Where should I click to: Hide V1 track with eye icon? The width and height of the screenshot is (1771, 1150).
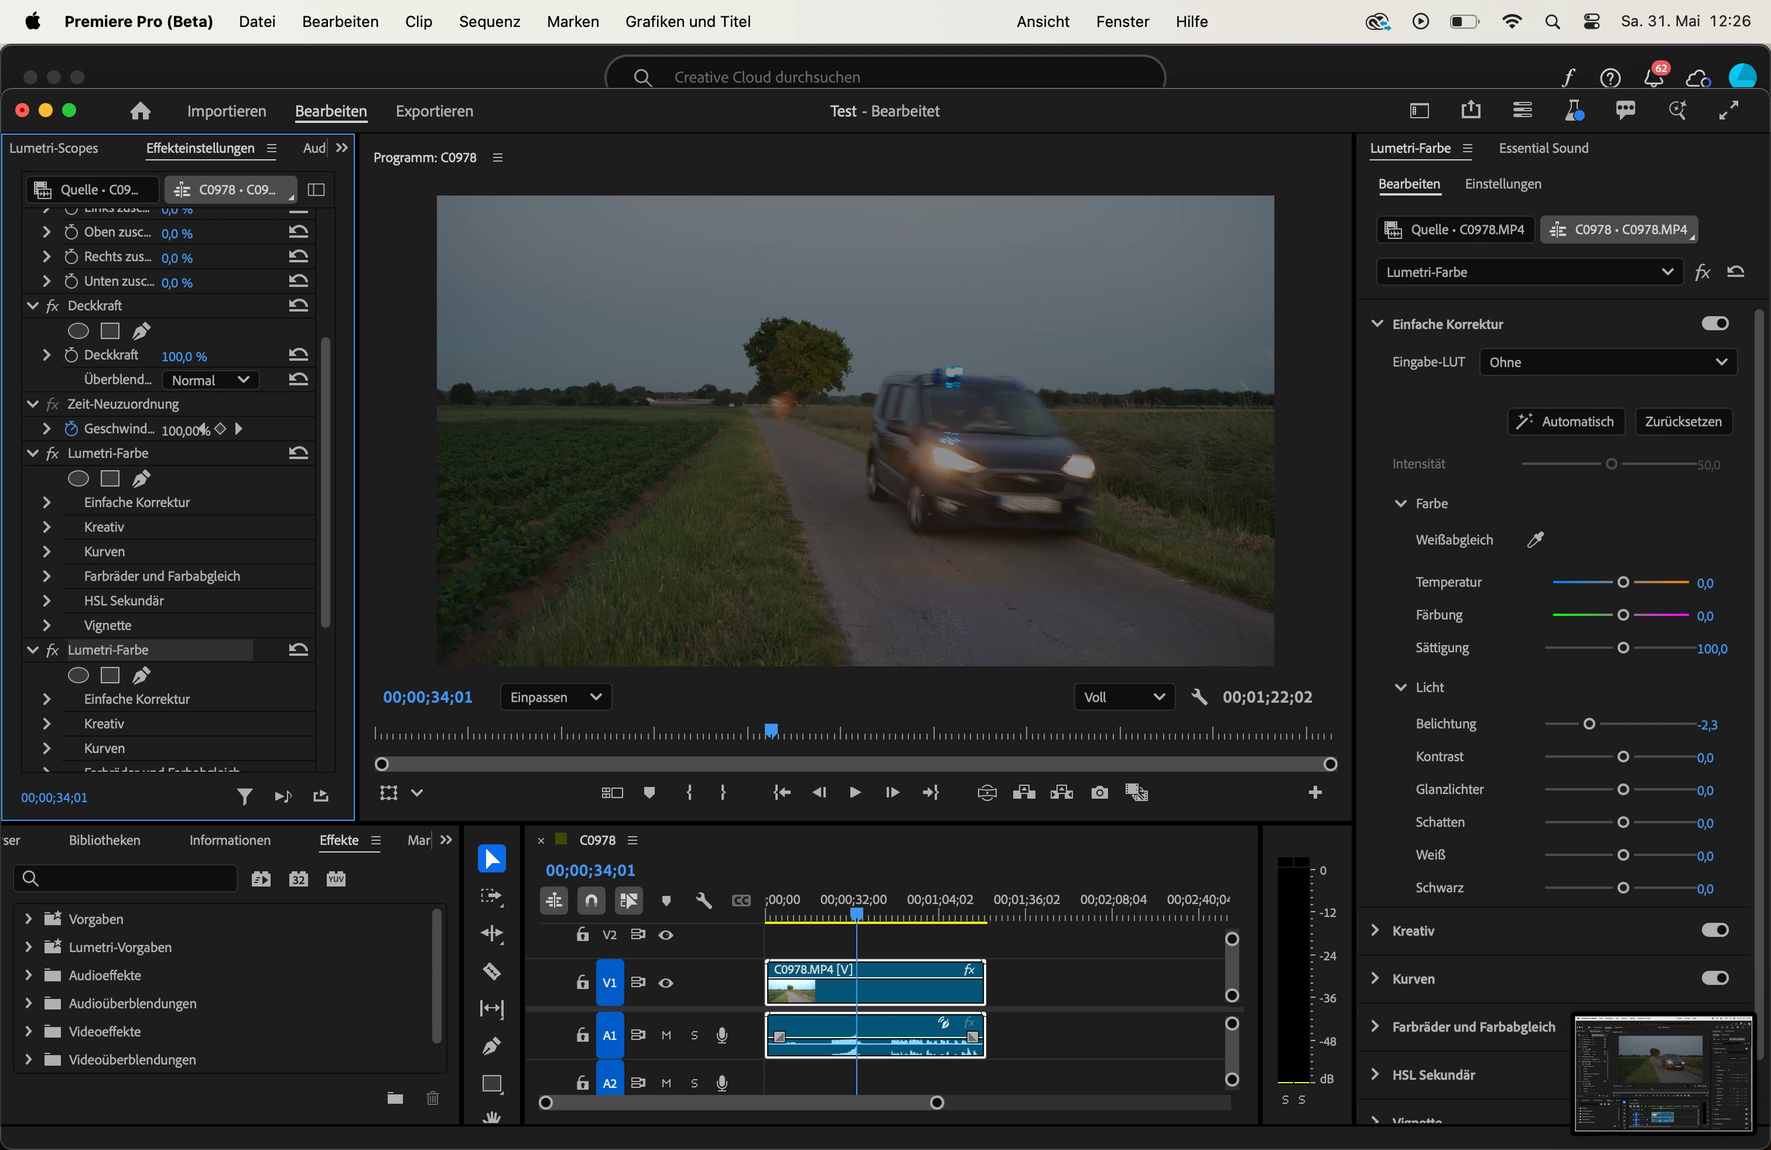pos(666,983)
